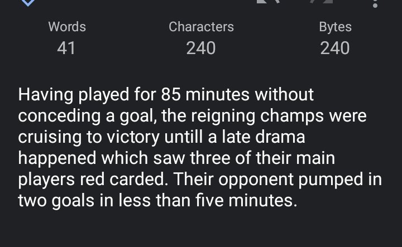Image resolution: width=402 pixels, height=247 pixels.
Task: Tap the word count value 41
Action: coord(66,48)
